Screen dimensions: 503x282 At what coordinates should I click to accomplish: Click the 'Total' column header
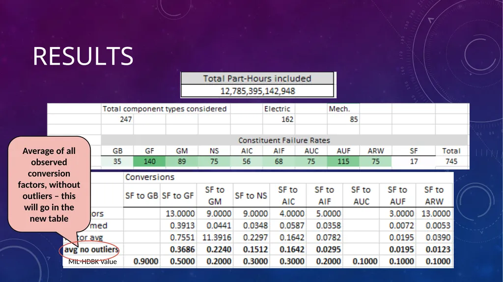click(x=451, y=151)
